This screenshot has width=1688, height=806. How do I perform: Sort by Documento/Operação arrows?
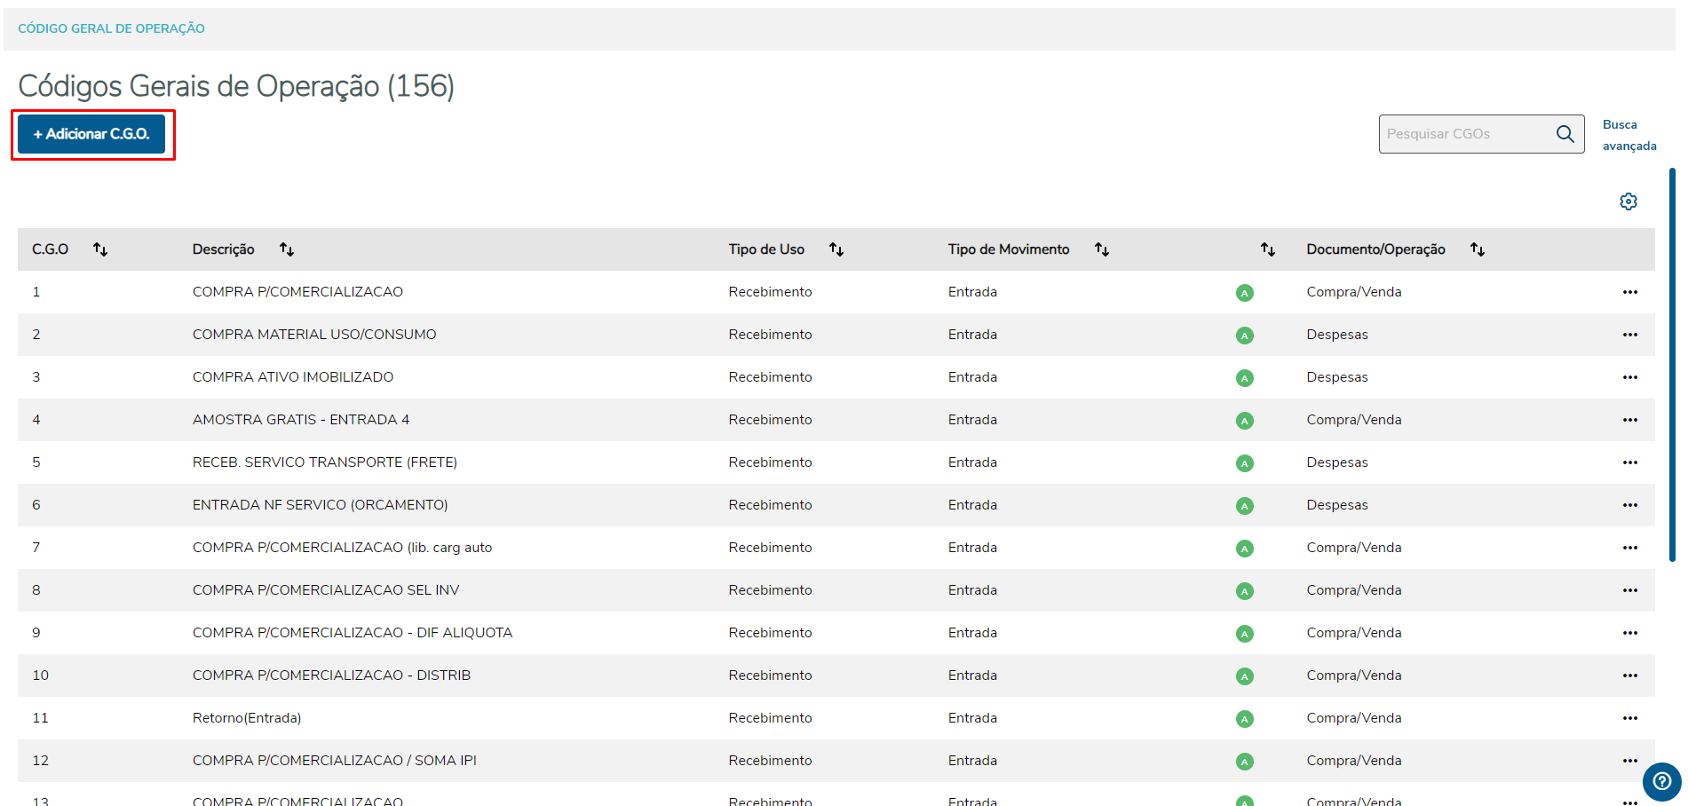click(x=1478, y=249)
